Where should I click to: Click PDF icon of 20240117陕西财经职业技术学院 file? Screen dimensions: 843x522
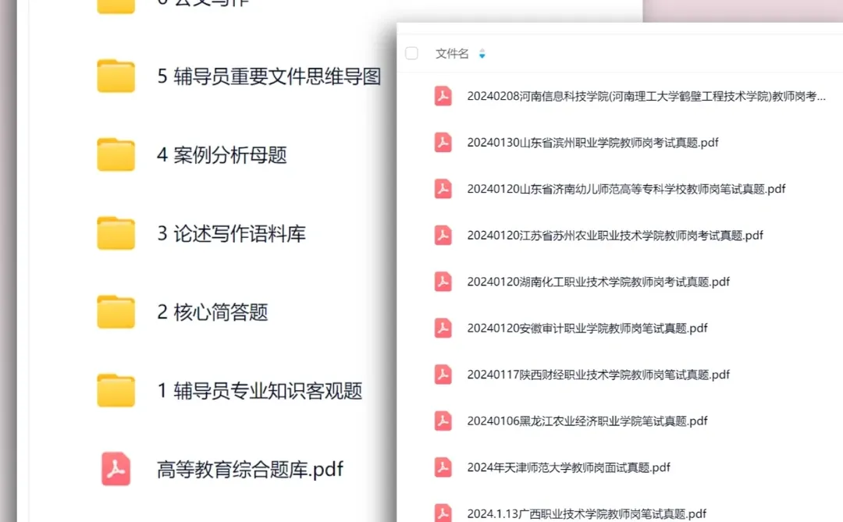point(443,375)
